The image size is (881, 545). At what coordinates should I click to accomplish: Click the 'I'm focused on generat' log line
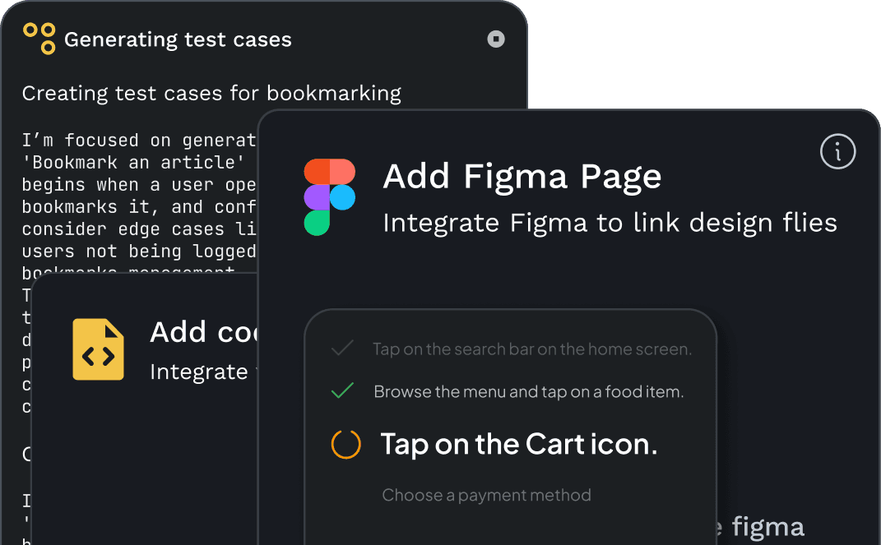[140, 141]
